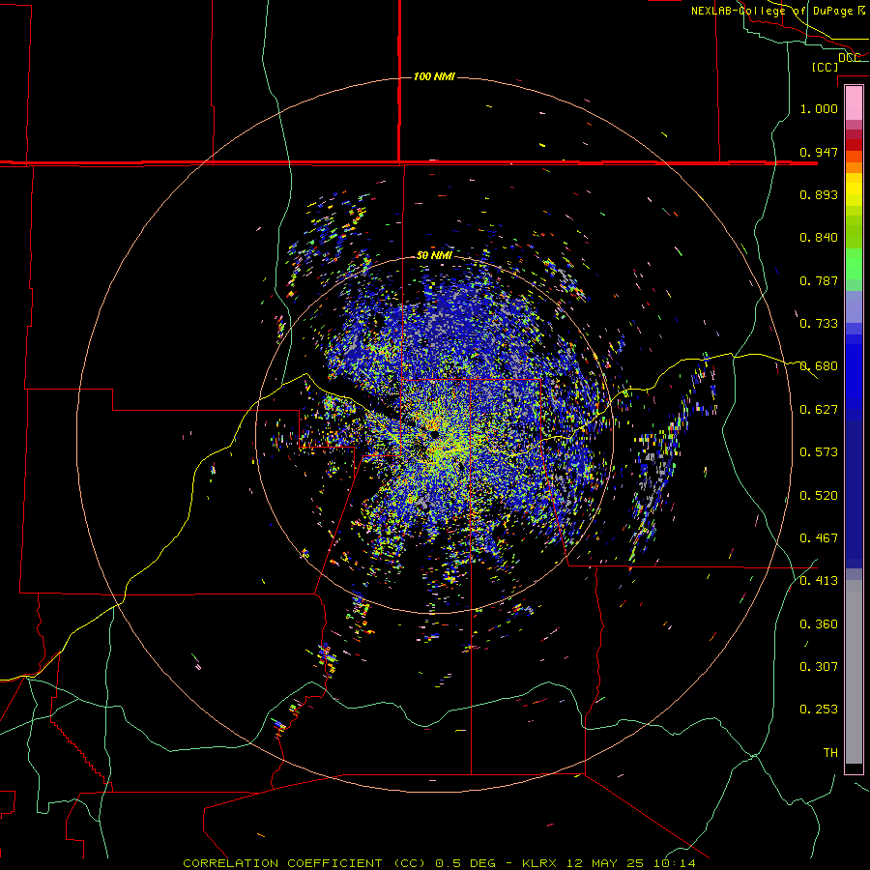This screenshot has width=870, height=870.
Task: Click the 0.413 legend value
Action: pos(819,581)
